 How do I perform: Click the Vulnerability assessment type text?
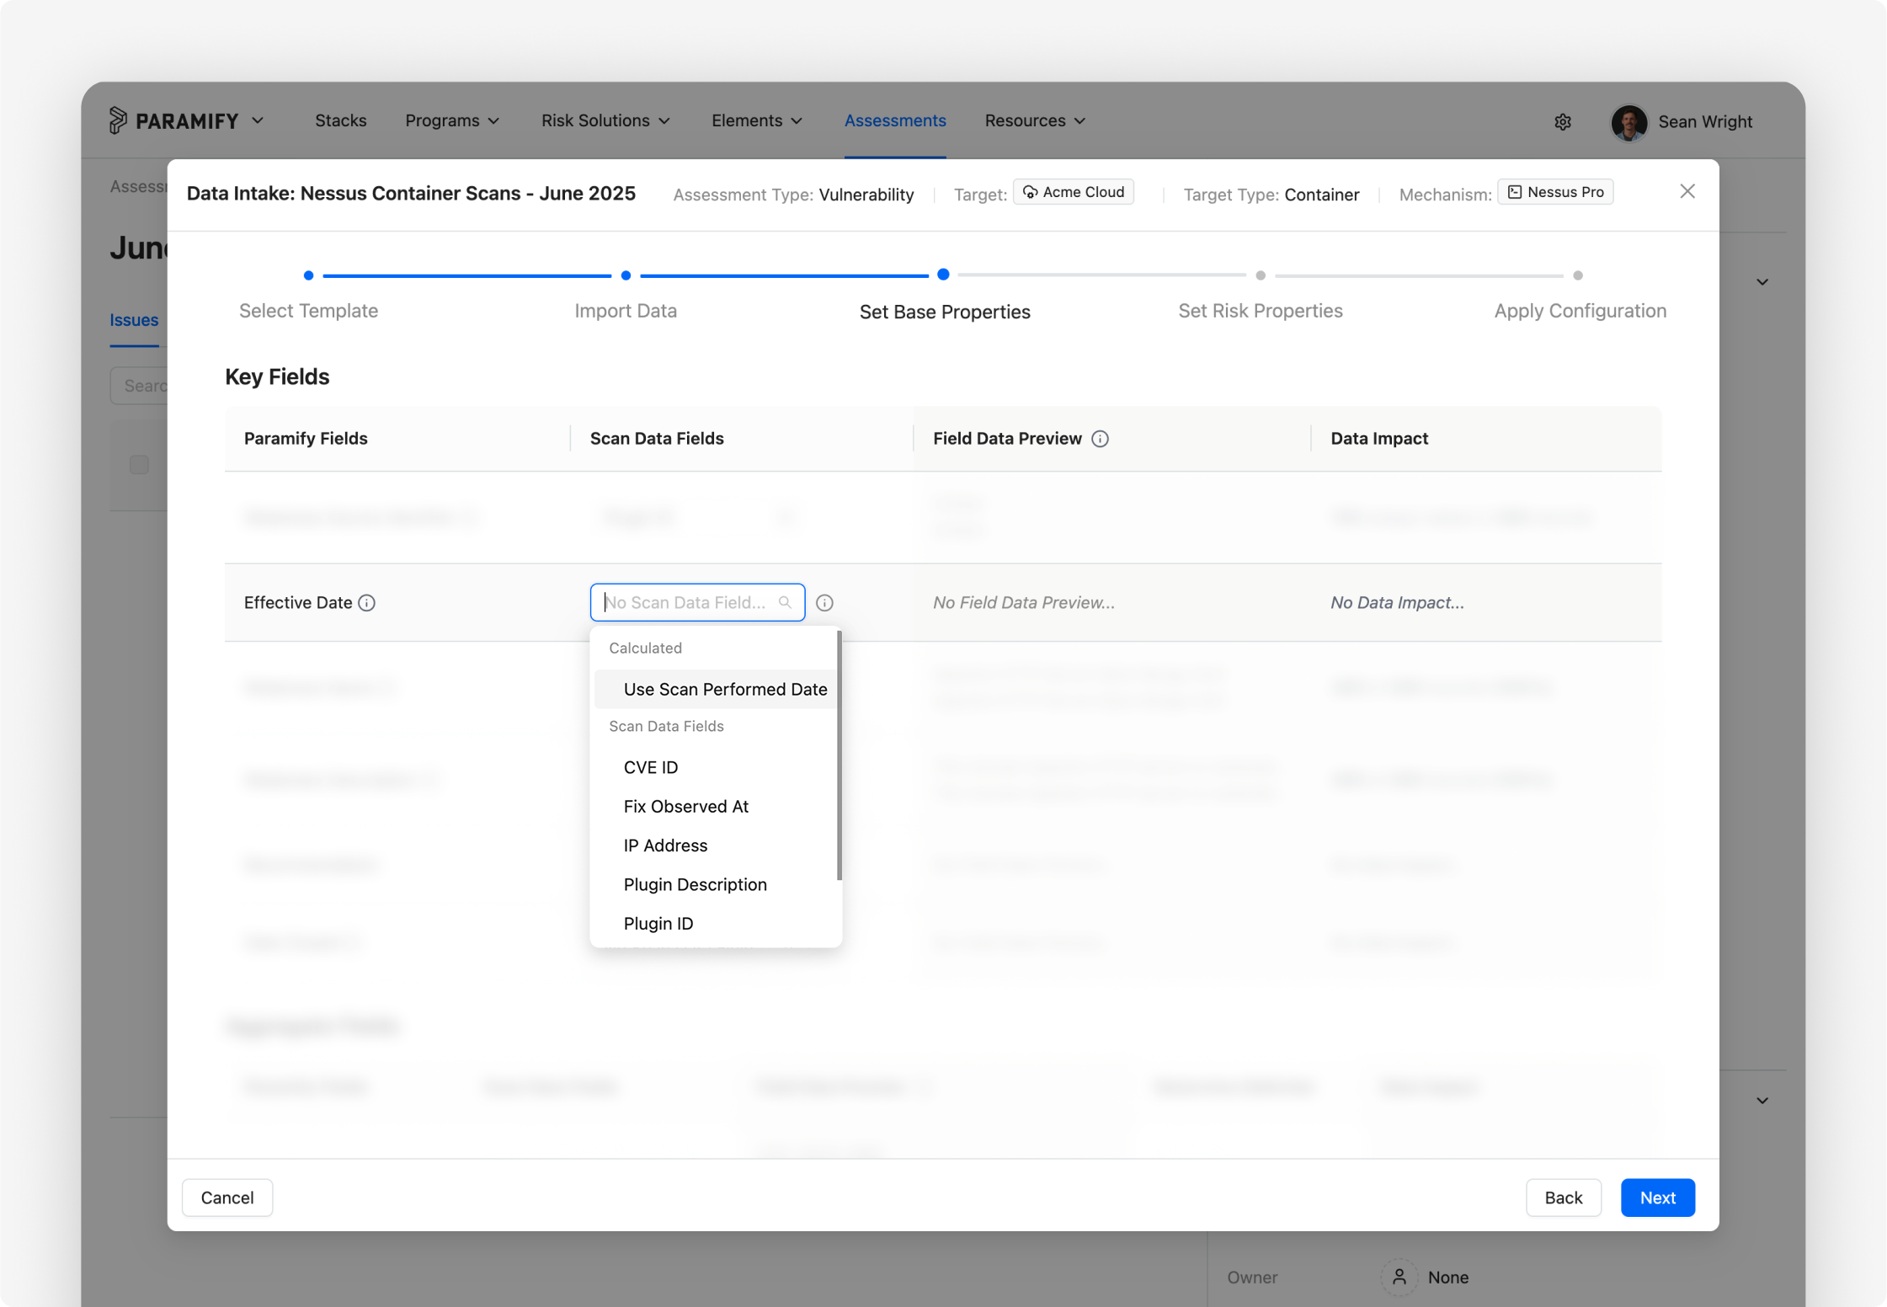[x=866, y=195]
